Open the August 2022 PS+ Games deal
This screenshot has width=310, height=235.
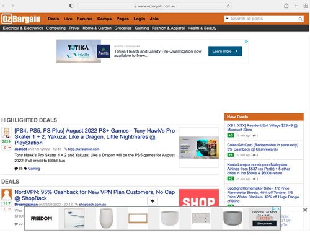click(x=95, y=136)
